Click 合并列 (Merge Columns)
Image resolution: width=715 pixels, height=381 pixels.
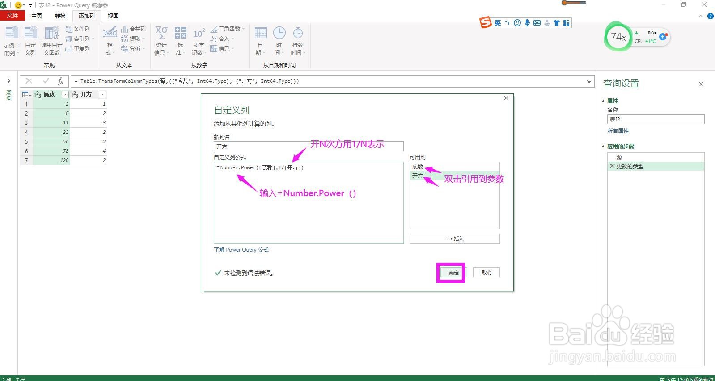click(x=133, y=29)
